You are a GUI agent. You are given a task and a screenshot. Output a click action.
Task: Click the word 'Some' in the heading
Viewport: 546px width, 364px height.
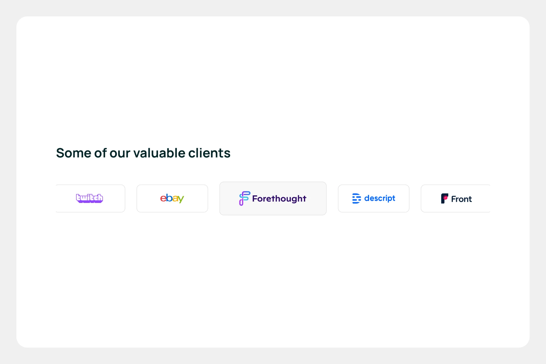click(73, 153)
